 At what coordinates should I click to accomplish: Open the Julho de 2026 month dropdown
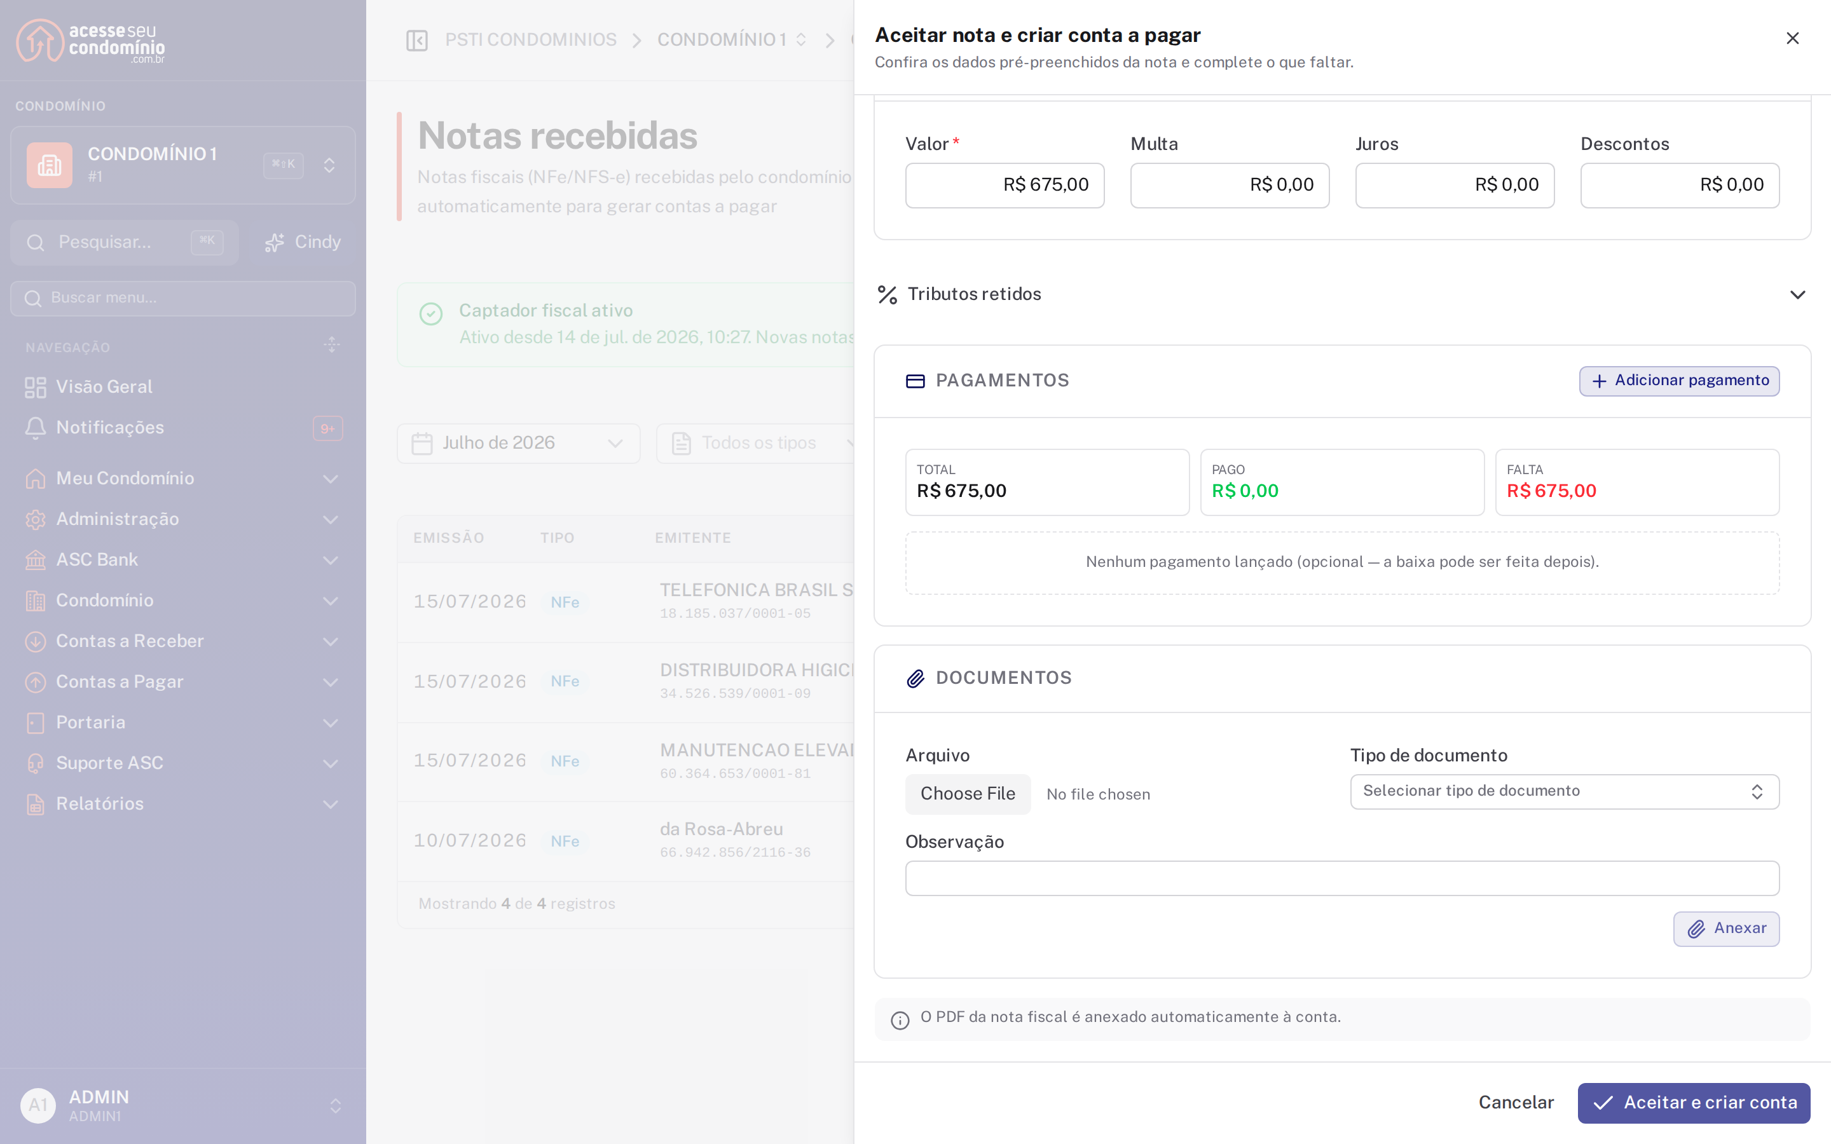point(518,444)
